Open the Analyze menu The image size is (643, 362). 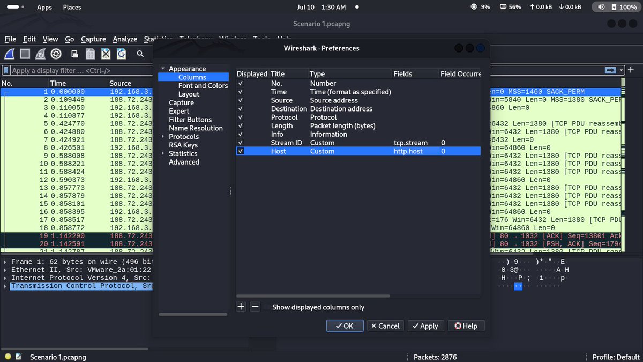[125, 39]
